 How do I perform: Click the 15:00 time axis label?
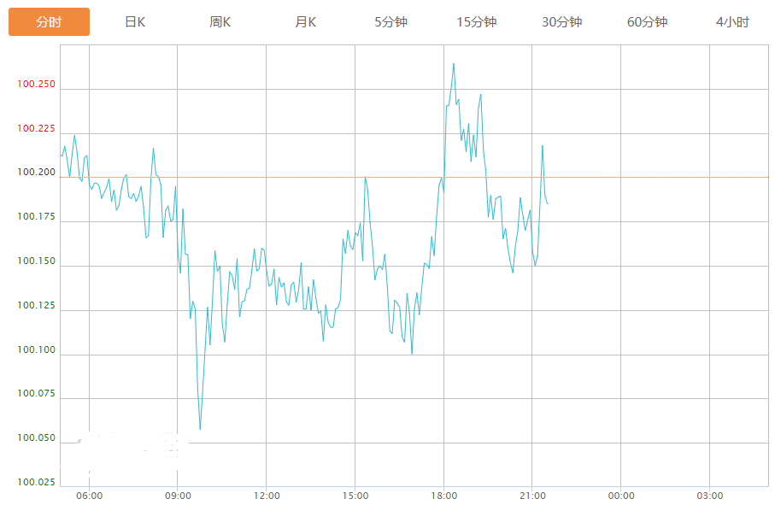(355, 496)
